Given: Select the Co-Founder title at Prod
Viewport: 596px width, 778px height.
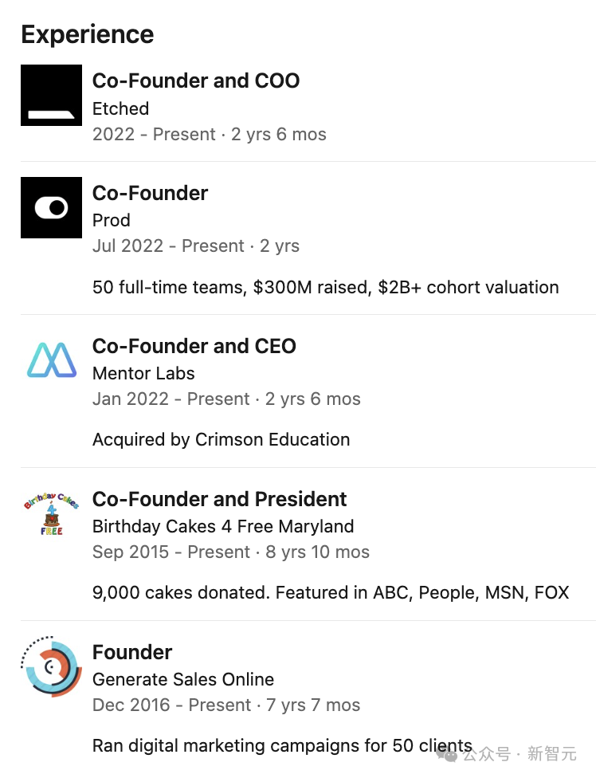Looking at the screenshot, I should [x=150, y=193].
